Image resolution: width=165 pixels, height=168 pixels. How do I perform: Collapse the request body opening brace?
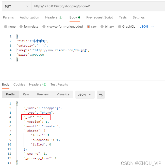coord(18,36)
